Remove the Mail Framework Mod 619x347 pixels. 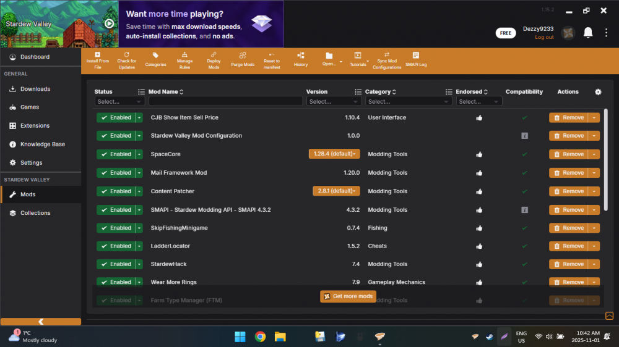pos(568,173)
